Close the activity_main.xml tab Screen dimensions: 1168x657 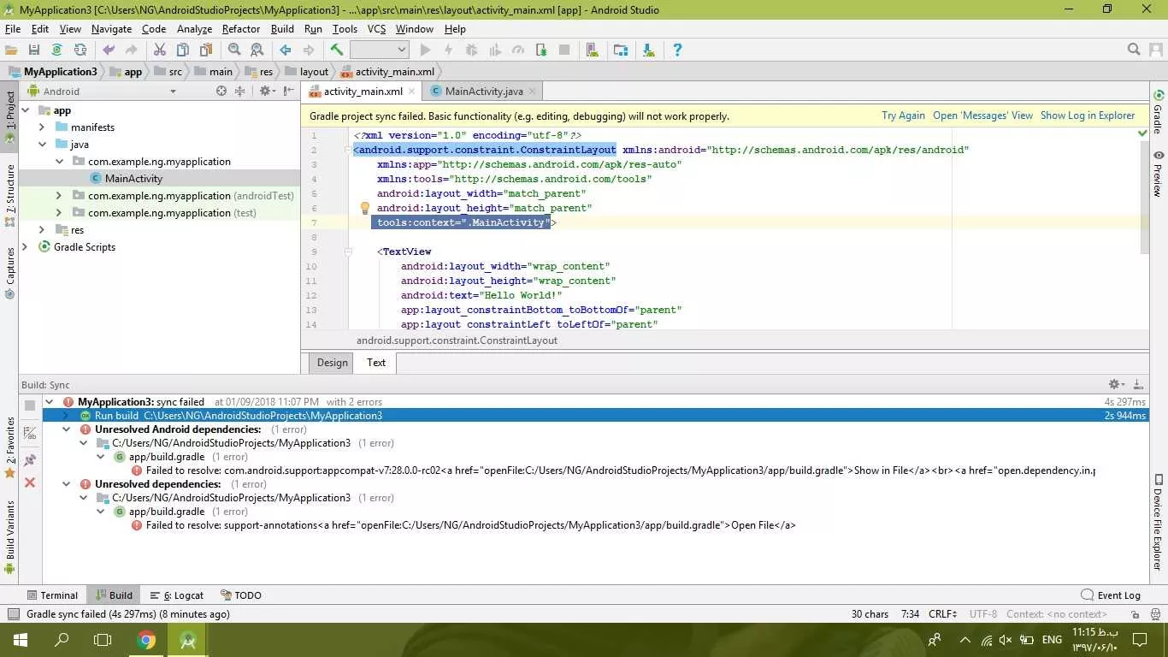[412, 92]
